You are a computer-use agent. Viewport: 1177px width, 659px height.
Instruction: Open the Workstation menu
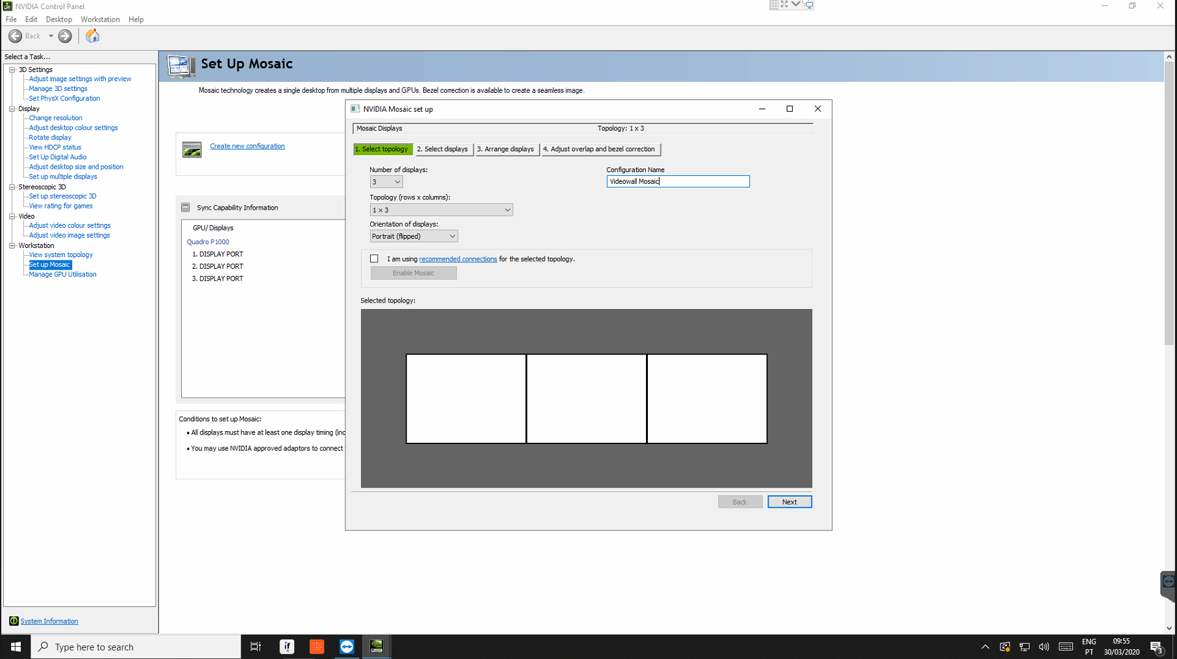[100, 19]
